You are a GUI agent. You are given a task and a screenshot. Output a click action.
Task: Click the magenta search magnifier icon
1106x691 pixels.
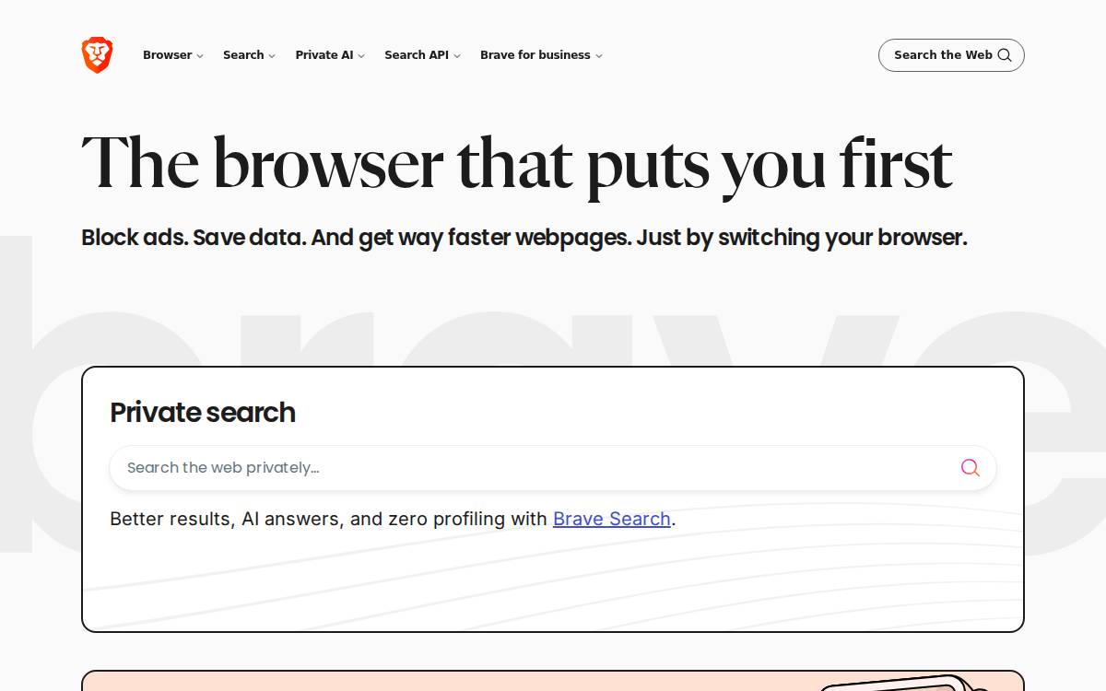click(970, 468)
